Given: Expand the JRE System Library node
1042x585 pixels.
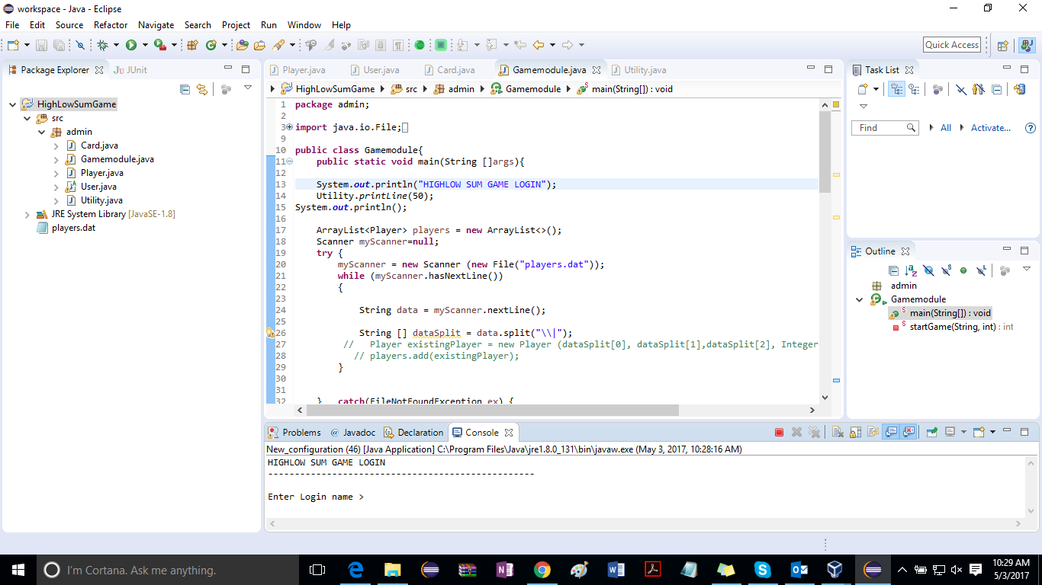Looking at the screenshot, I should [27, 214].
